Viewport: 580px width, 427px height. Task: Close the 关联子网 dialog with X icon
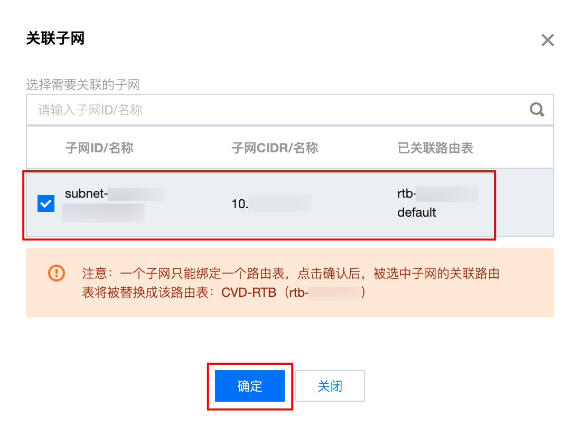tap(547, 40)
